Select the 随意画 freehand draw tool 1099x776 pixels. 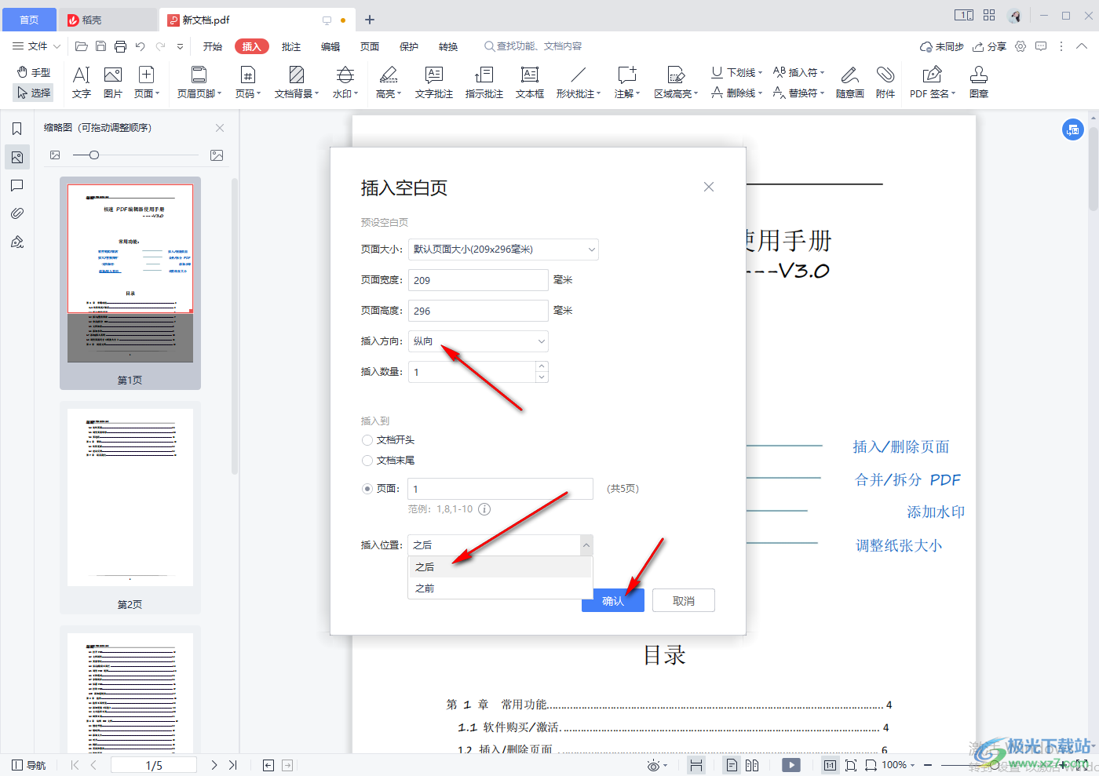(x=850, y=82)
